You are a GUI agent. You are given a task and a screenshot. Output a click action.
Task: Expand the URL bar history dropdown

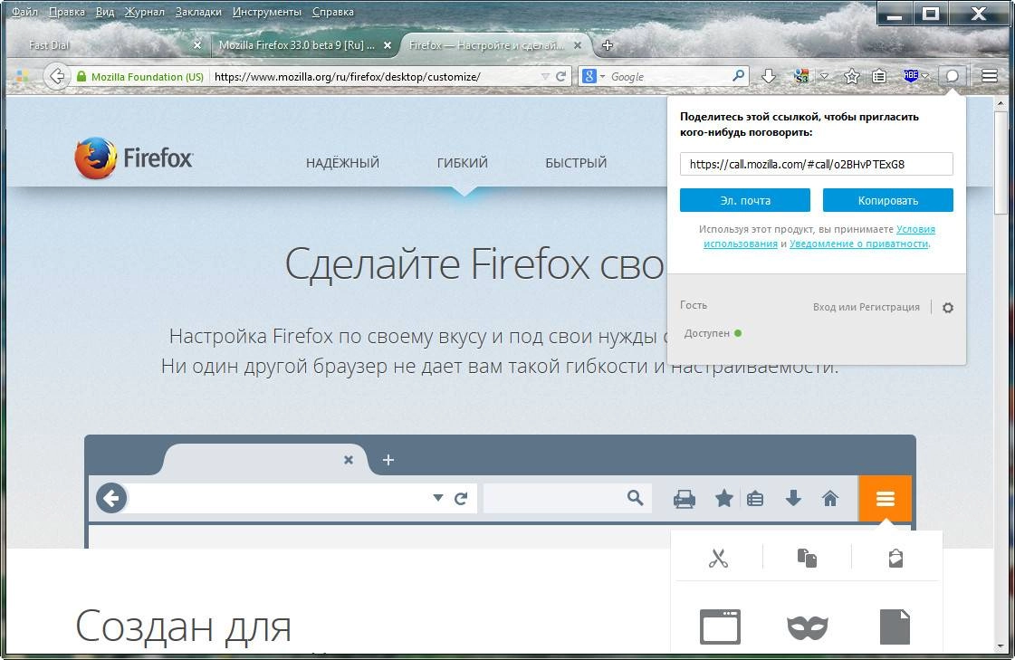click(545, 76)
